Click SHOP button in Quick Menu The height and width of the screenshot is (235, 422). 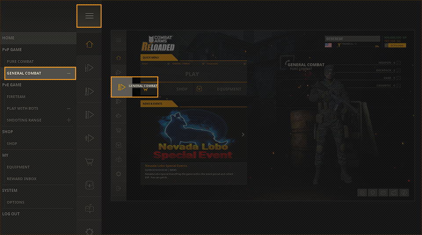point(182,89)
